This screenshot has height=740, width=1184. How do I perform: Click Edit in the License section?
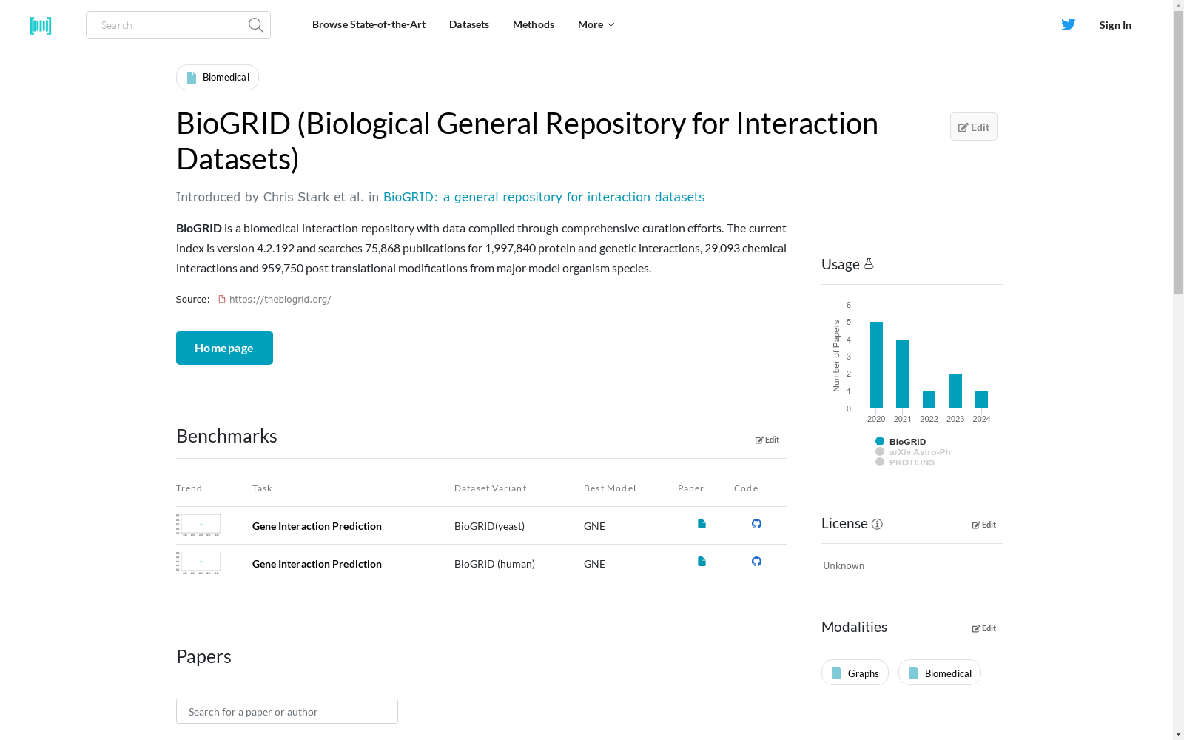tap(984, 525)
